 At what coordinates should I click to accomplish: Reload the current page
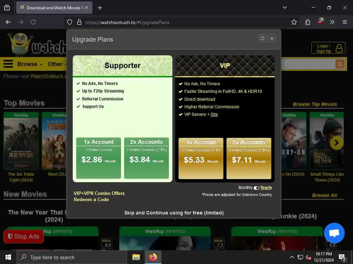(x=33, y=22)
